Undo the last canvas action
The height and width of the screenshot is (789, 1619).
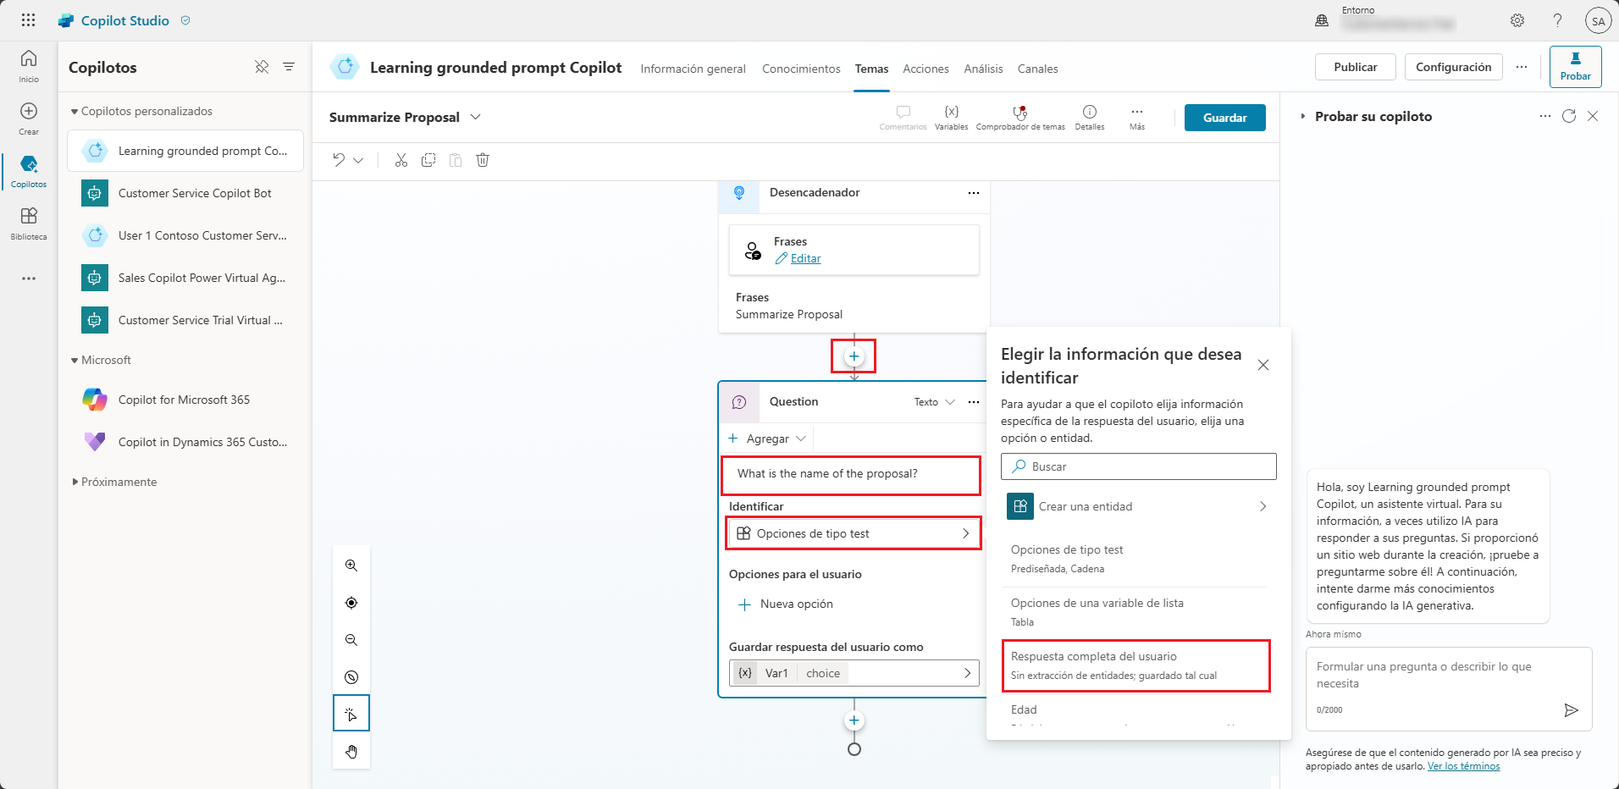tap(339, 160)
